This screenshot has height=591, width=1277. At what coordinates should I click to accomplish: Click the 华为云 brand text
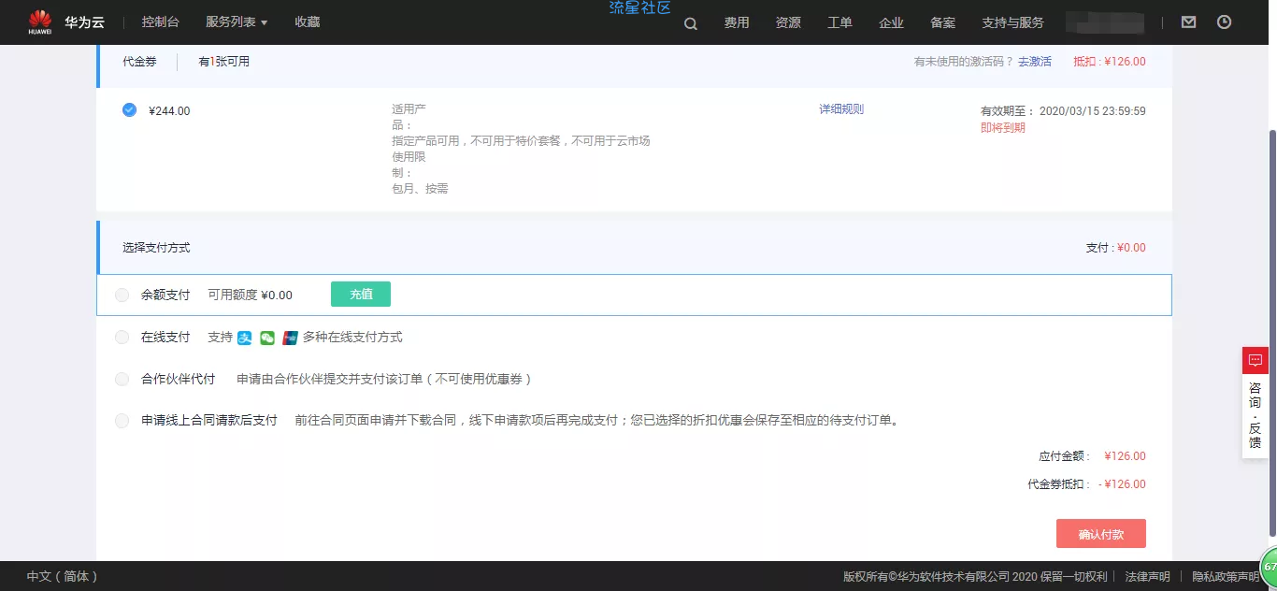pyautogui.click(x=84, y=22)
